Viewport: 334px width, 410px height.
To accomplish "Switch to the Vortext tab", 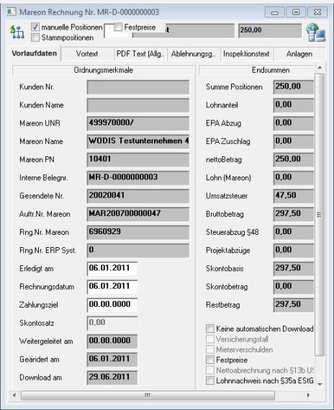I will (x=87, y=54).
